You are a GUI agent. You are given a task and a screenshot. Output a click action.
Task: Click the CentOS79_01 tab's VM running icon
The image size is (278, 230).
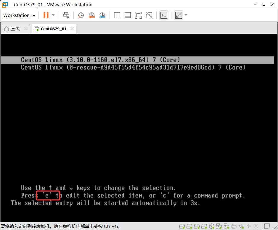(36, 29)
